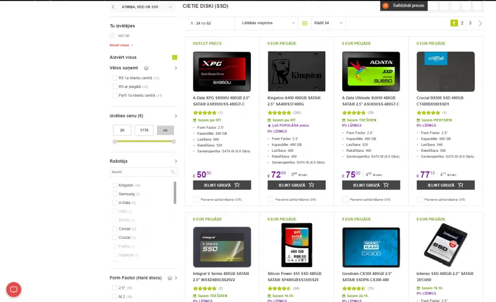Image resolution: width=496 pixels, height=302 pixels.
Task: Add A-Data XPG SX950U to comparison
Action: point(196,200)
